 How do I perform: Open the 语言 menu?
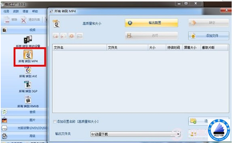pyautogui.click(x=25, y=11)
